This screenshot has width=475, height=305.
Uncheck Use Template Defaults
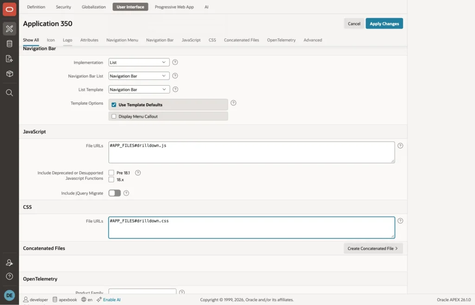tap(114, 105)
